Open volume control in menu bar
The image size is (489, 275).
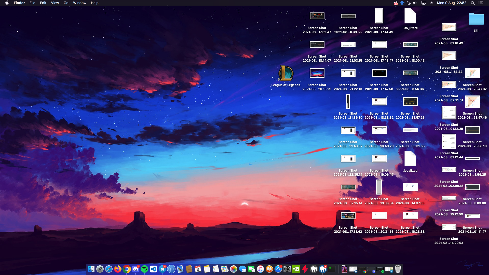(x=415, y=3)
